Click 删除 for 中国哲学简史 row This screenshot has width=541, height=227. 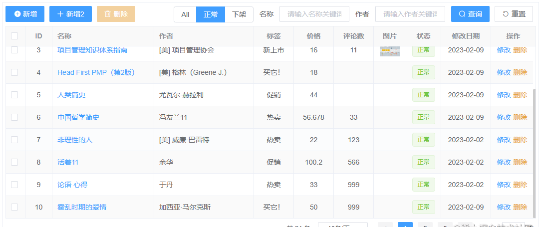click(x=521, y=117)
